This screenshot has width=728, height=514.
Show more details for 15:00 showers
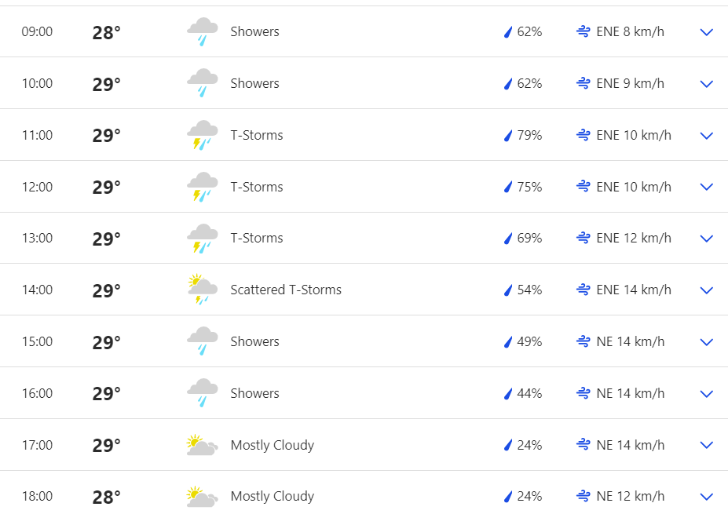pos(706,342)
